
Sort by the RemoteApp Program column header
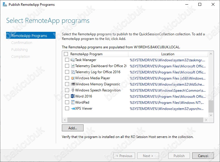(86, 54)
